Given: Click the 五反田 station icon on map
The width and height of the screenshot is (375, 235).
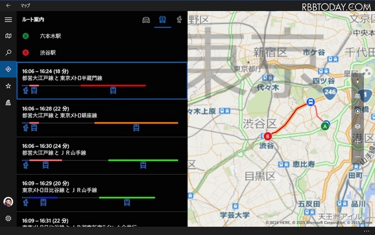Looking at the screenshot, I should tap(310, 212).
